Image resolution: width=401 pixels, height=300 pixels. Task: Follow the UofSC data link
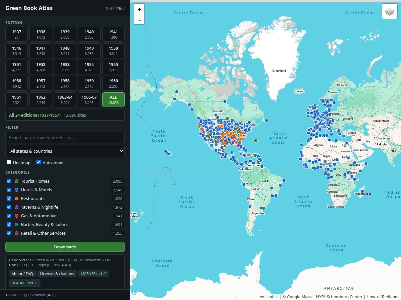(x=14, y=265)
